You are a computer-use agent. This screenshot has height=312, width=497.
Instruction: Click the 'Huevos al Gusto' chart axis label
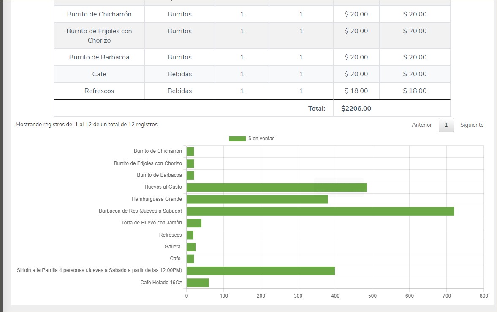coord(163,187)
